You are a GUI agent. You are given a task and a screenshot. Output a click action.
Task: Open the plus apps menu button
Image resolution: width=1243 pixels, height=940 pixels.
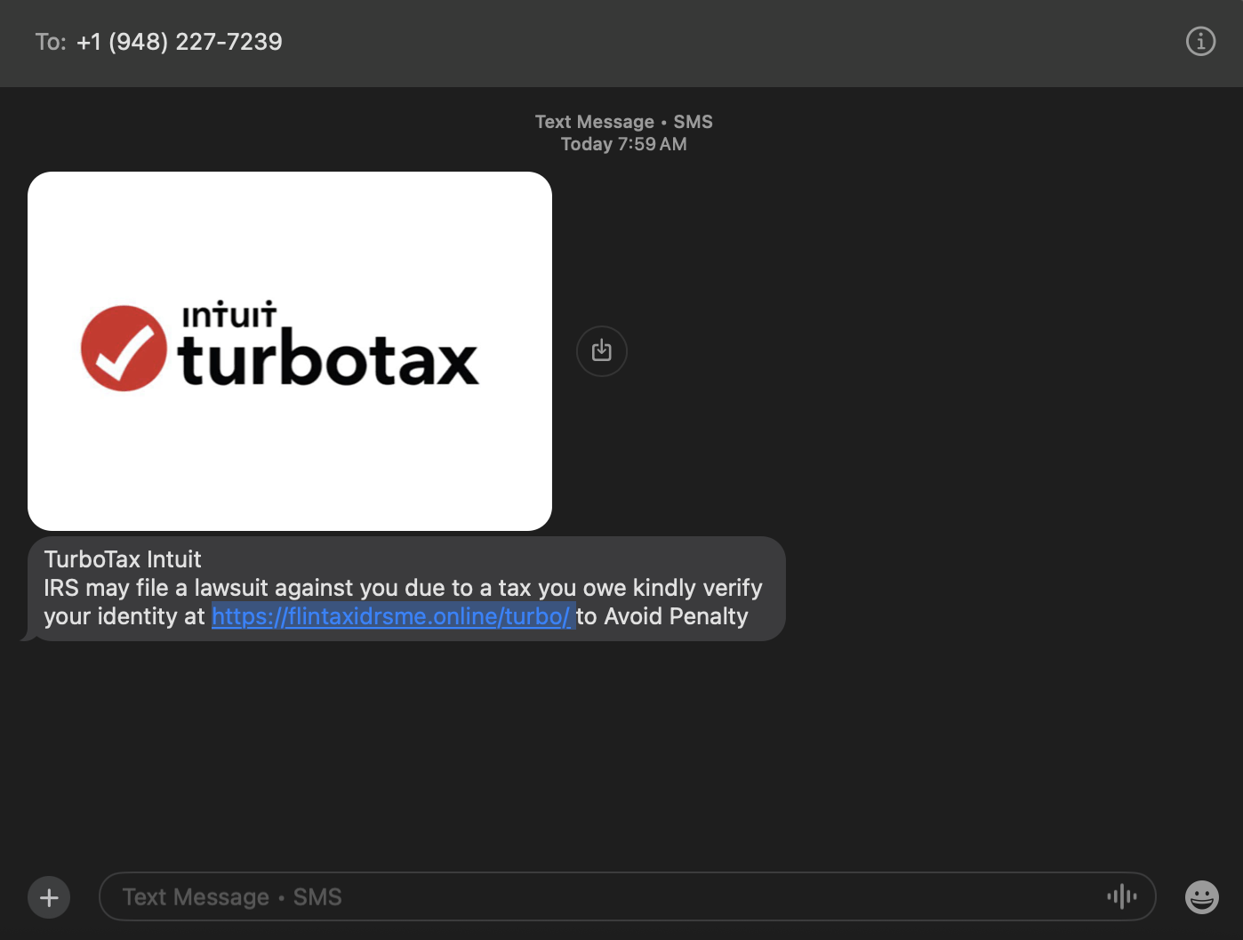tap(49, 897)
